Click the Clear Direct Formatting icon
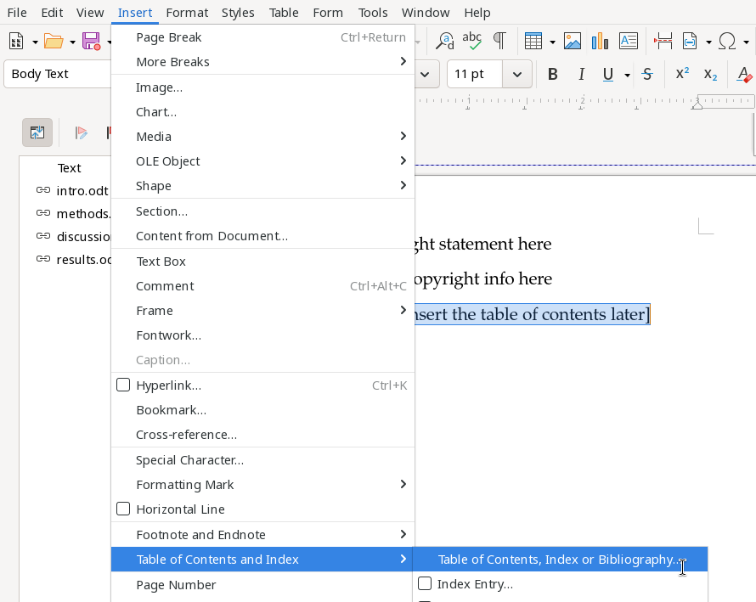Viewport: 756px width, 602px height. tap(744, 74)
